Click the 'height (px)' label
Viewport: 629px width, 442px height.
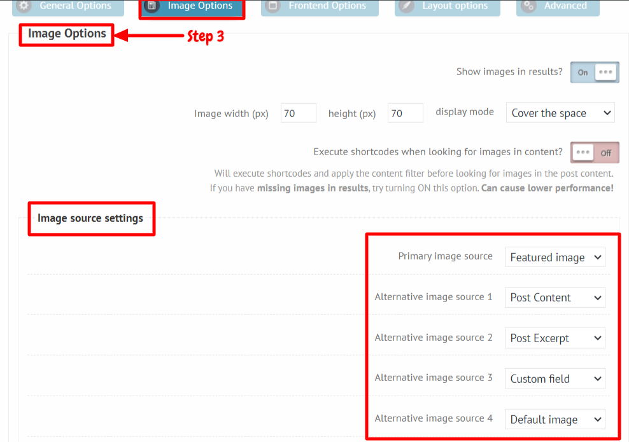click(352, 114)
